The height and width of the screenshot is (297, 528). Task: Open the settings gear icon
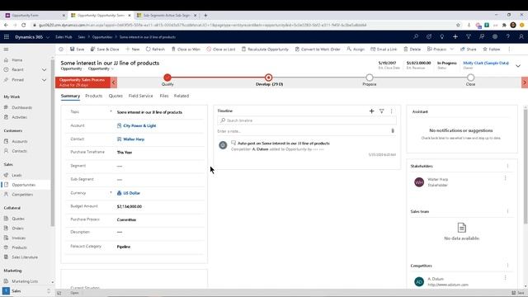tap(495, 36)
